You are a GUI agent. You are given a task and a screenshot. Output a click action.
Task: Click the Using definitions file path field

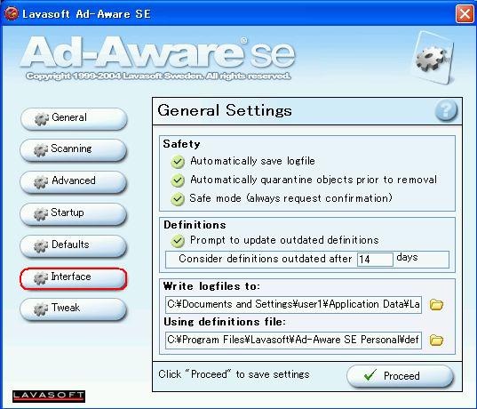[x=293, y=340]
